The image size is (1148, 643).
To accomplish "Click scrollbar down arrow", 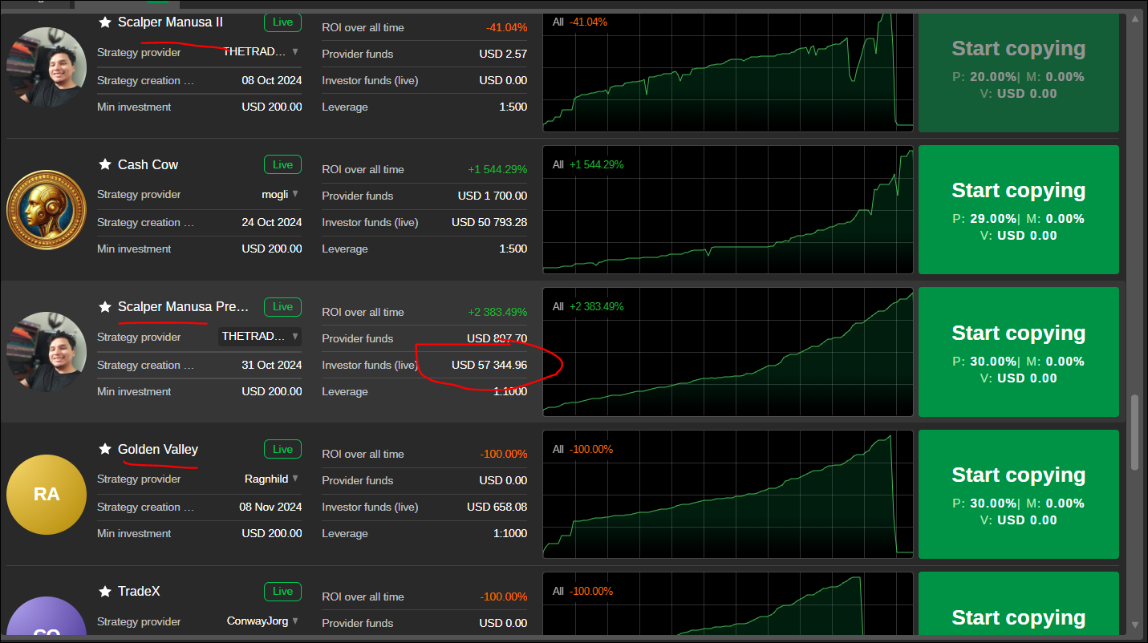I will point(1134,625).
